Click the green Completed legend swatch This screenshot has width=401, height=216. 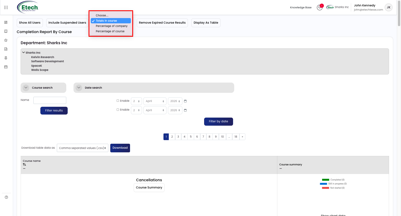click(326, 180)
